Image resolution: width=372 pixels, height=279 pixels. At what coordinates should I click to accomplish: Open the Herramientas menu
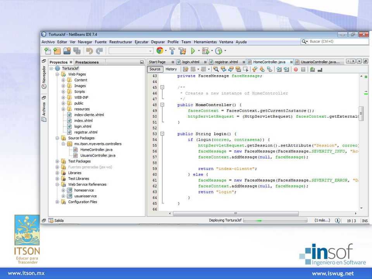[205, 42]
